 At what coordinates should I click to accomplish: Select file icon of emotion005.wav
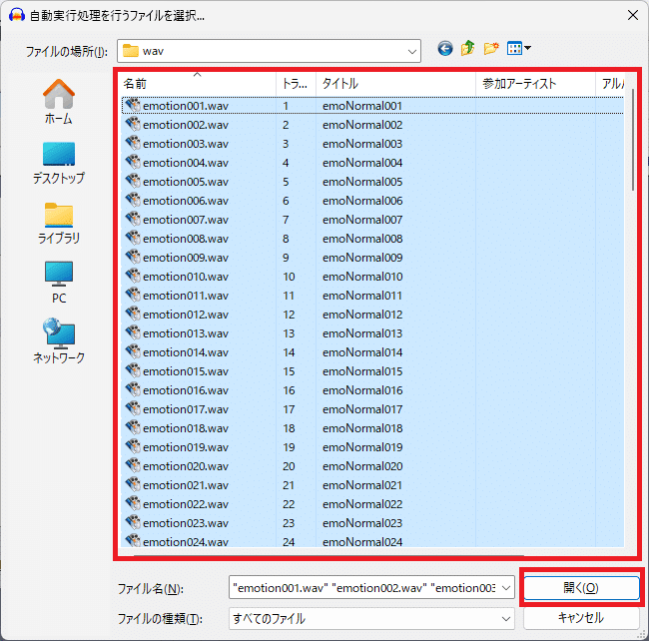click(x=133, y=182)
